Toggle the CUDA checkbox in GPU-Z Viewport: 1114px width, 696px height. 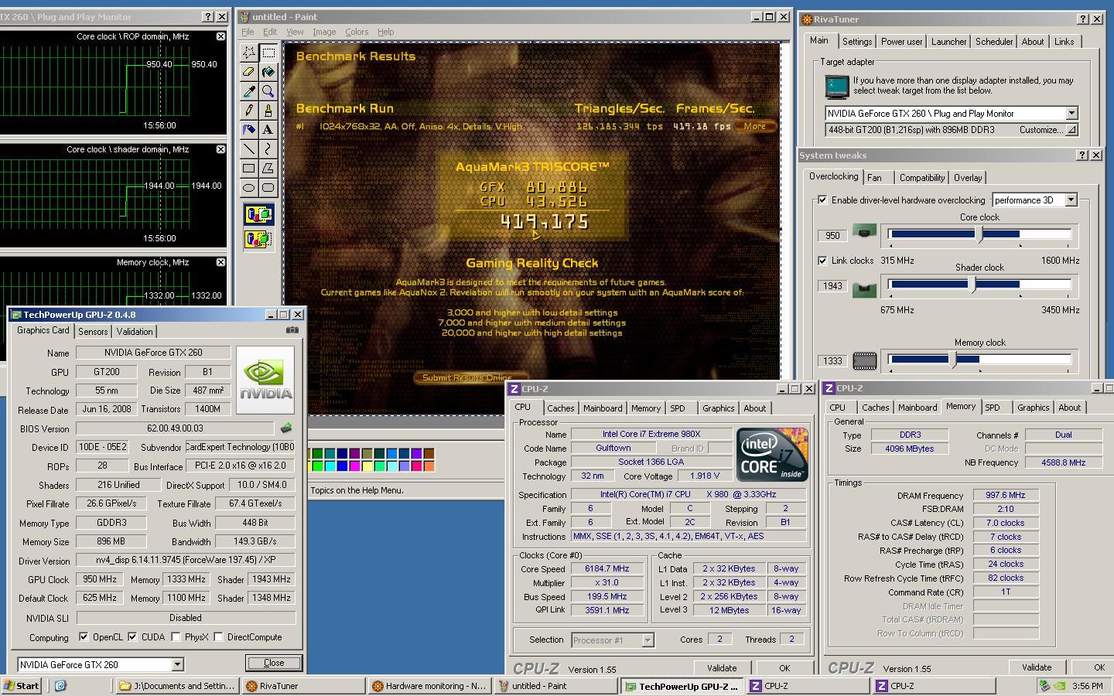point(132,637)
